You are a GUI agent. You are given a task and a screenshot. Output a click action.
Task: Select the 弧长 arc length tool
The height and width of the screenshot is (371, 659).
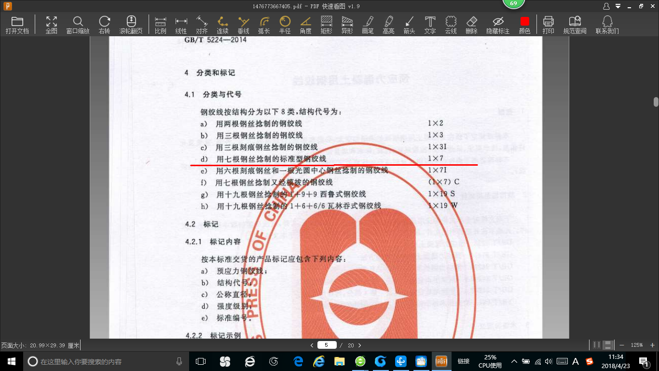264,25
